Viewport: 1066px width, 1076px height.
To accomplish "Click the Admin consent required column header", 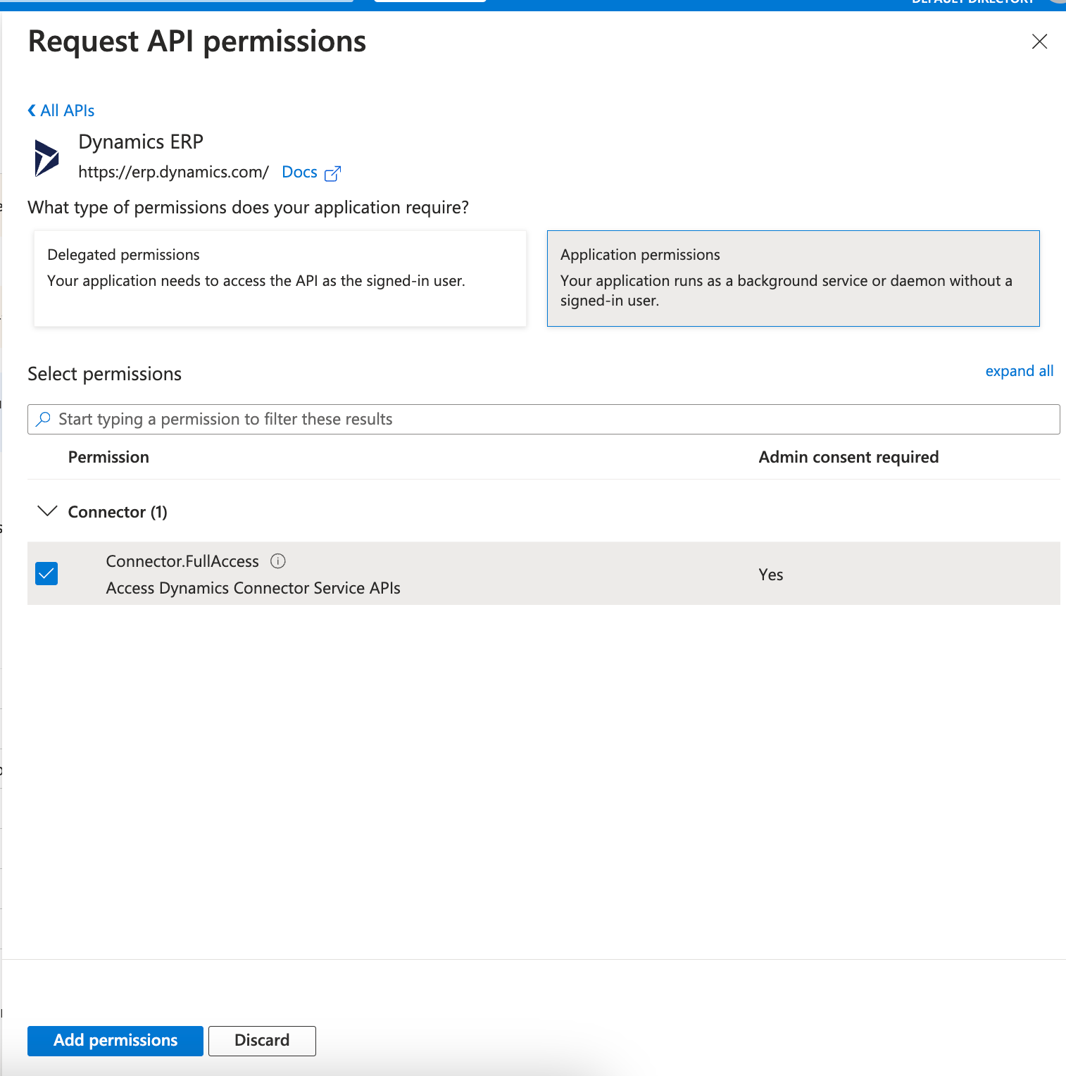I will pos(848,457).
